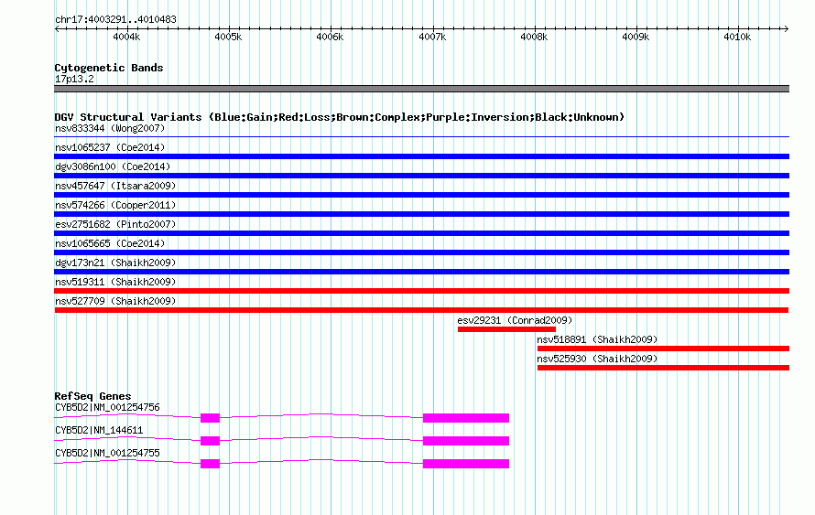Open variant nsv1065665 (Coe2014) label
This screenshot has height=515, width=815.
click(x=110, y=243)
